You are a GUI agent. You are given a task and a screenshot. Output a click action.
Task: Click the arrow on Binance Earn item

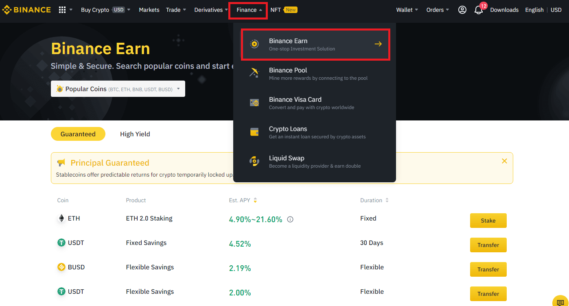[x=378, y=44]
